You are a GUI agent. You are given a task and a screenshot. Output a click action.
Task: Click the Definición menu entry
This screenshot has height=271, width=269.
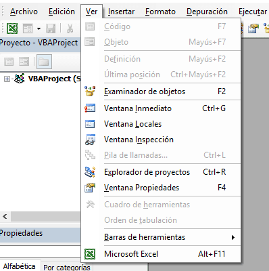[161, 59]
